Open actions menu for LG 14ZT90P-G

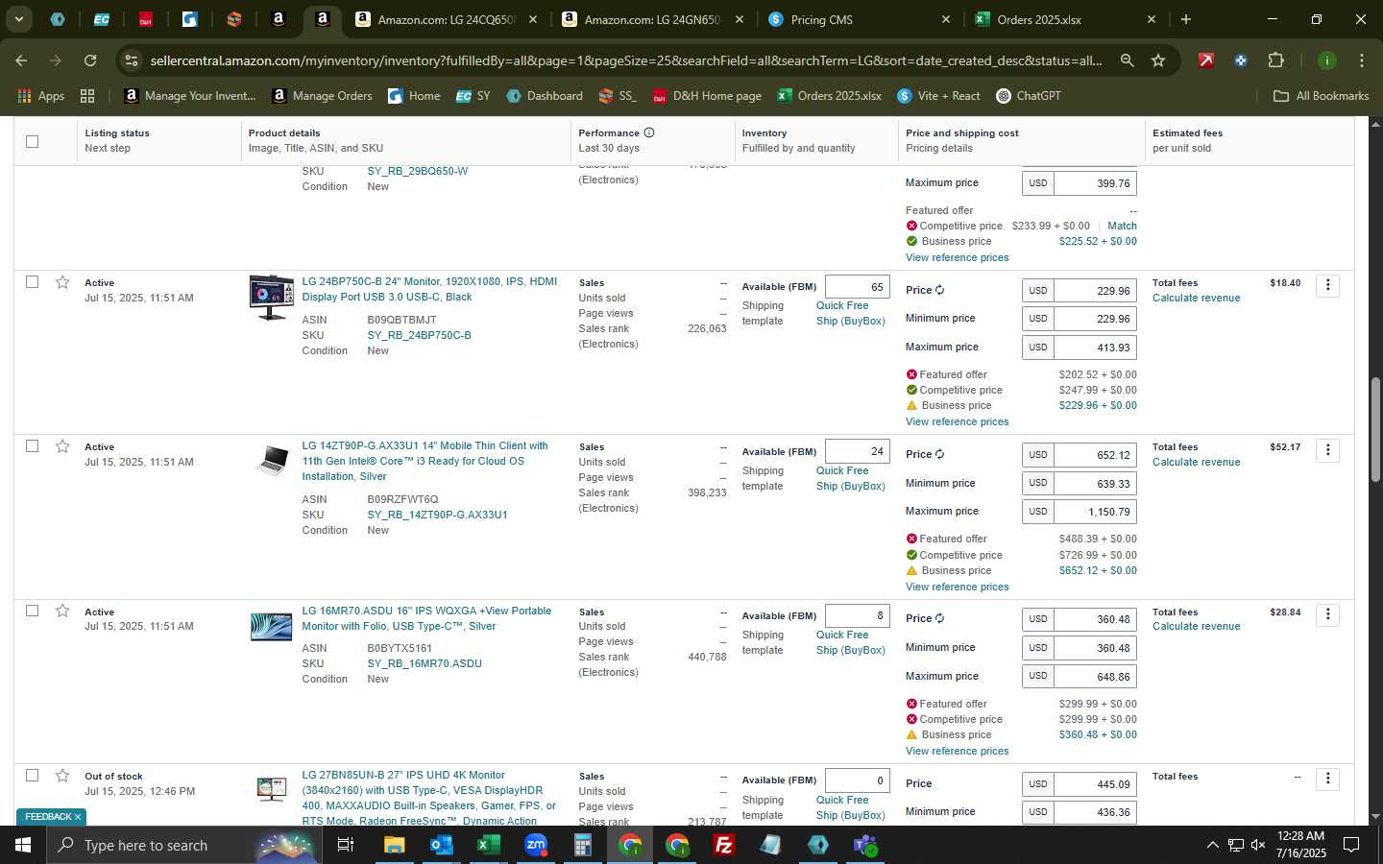tap(1328, 449)
